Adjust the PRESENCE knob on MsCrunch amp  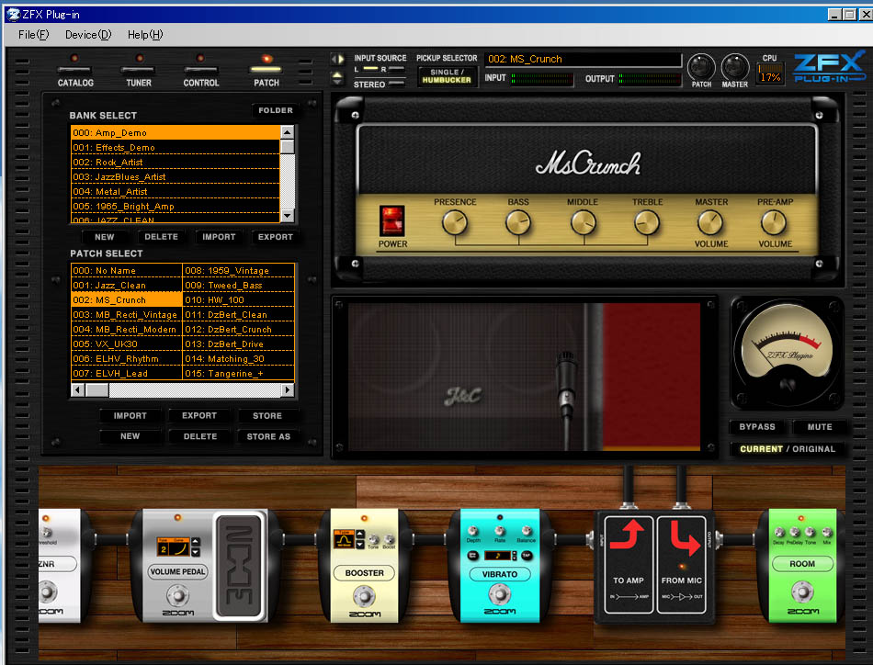click(x=454, y=223)
